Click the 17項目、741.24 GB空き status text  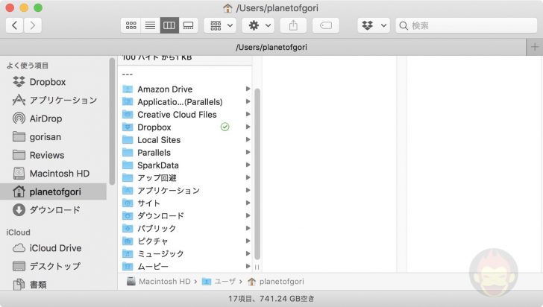(271, 298)
